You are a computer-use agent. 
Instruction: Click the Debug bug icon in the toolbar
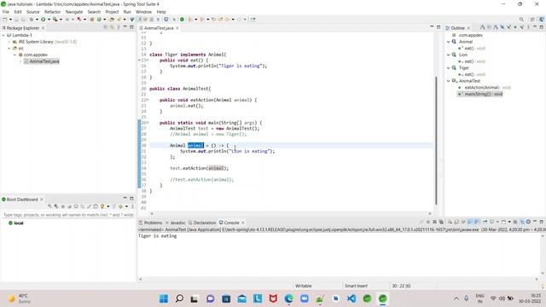pos(32,20)
